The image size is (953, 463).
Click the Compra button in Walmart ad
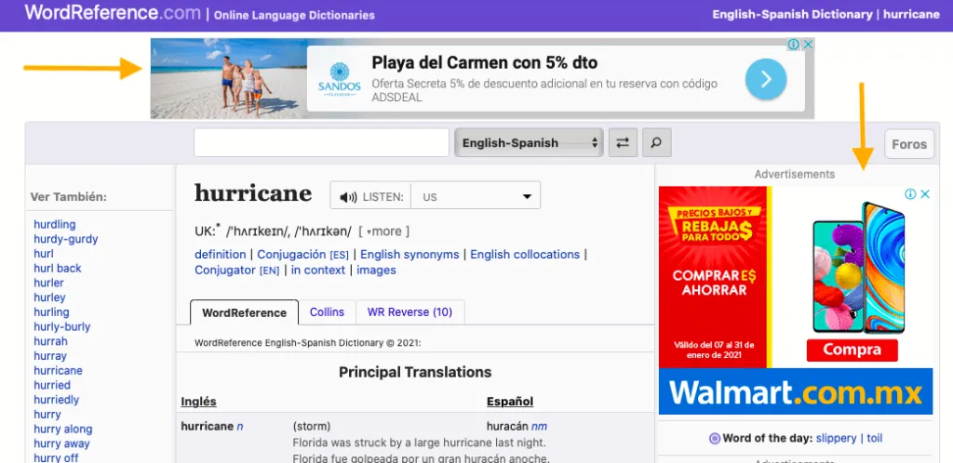[x=852, y=350]
